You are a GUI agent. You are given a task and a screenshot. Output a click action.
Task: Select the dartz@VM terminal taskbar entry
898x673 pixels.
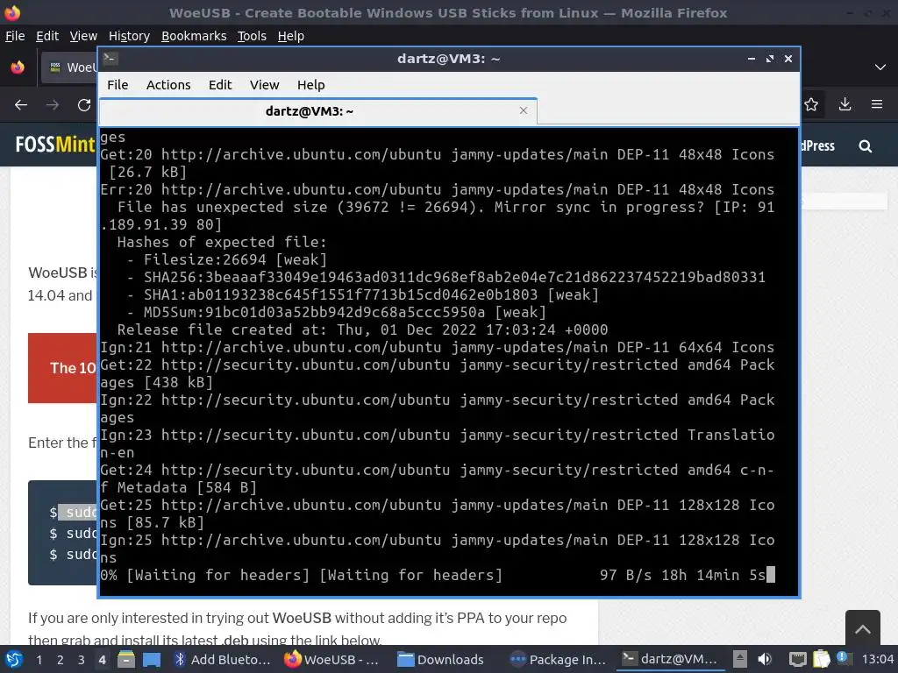(x=670, y=659)
